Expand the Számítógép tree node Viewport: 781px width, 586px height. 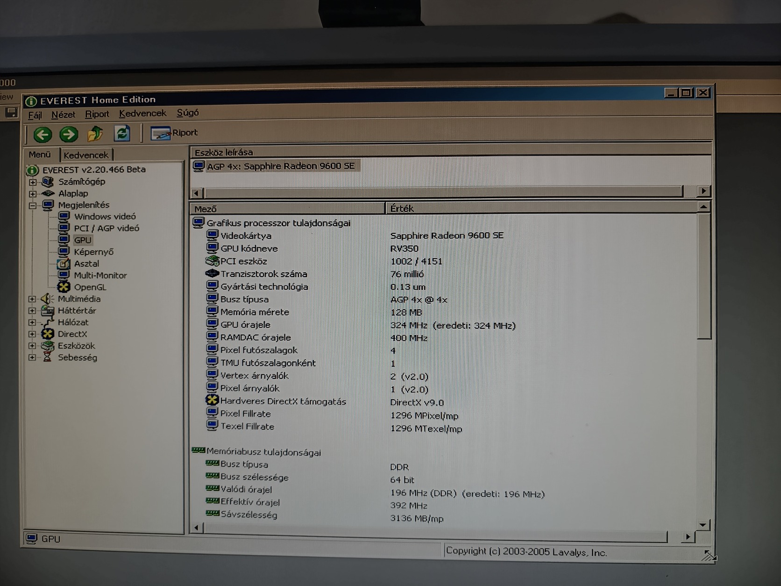32,182
